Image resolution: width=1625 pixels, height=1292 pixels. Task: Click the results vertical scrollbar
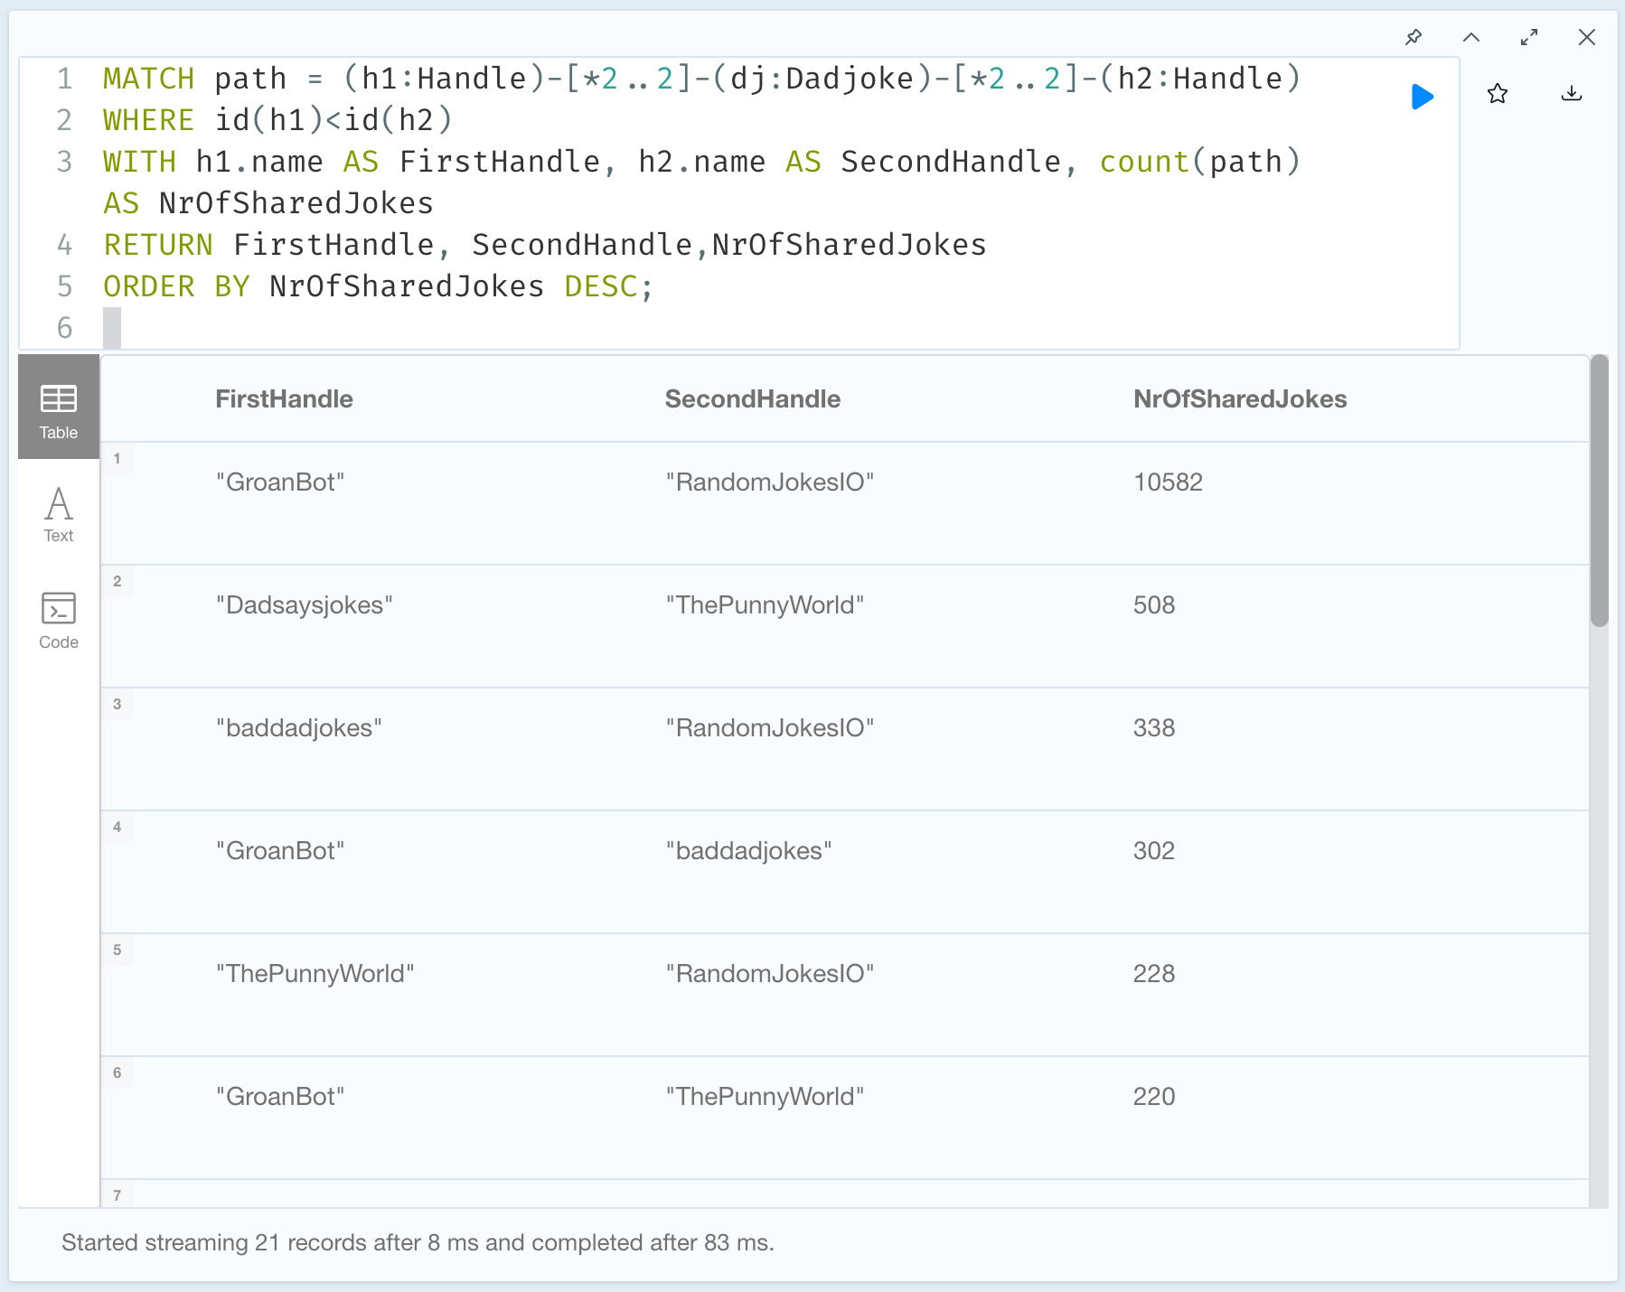point(1600,492)
